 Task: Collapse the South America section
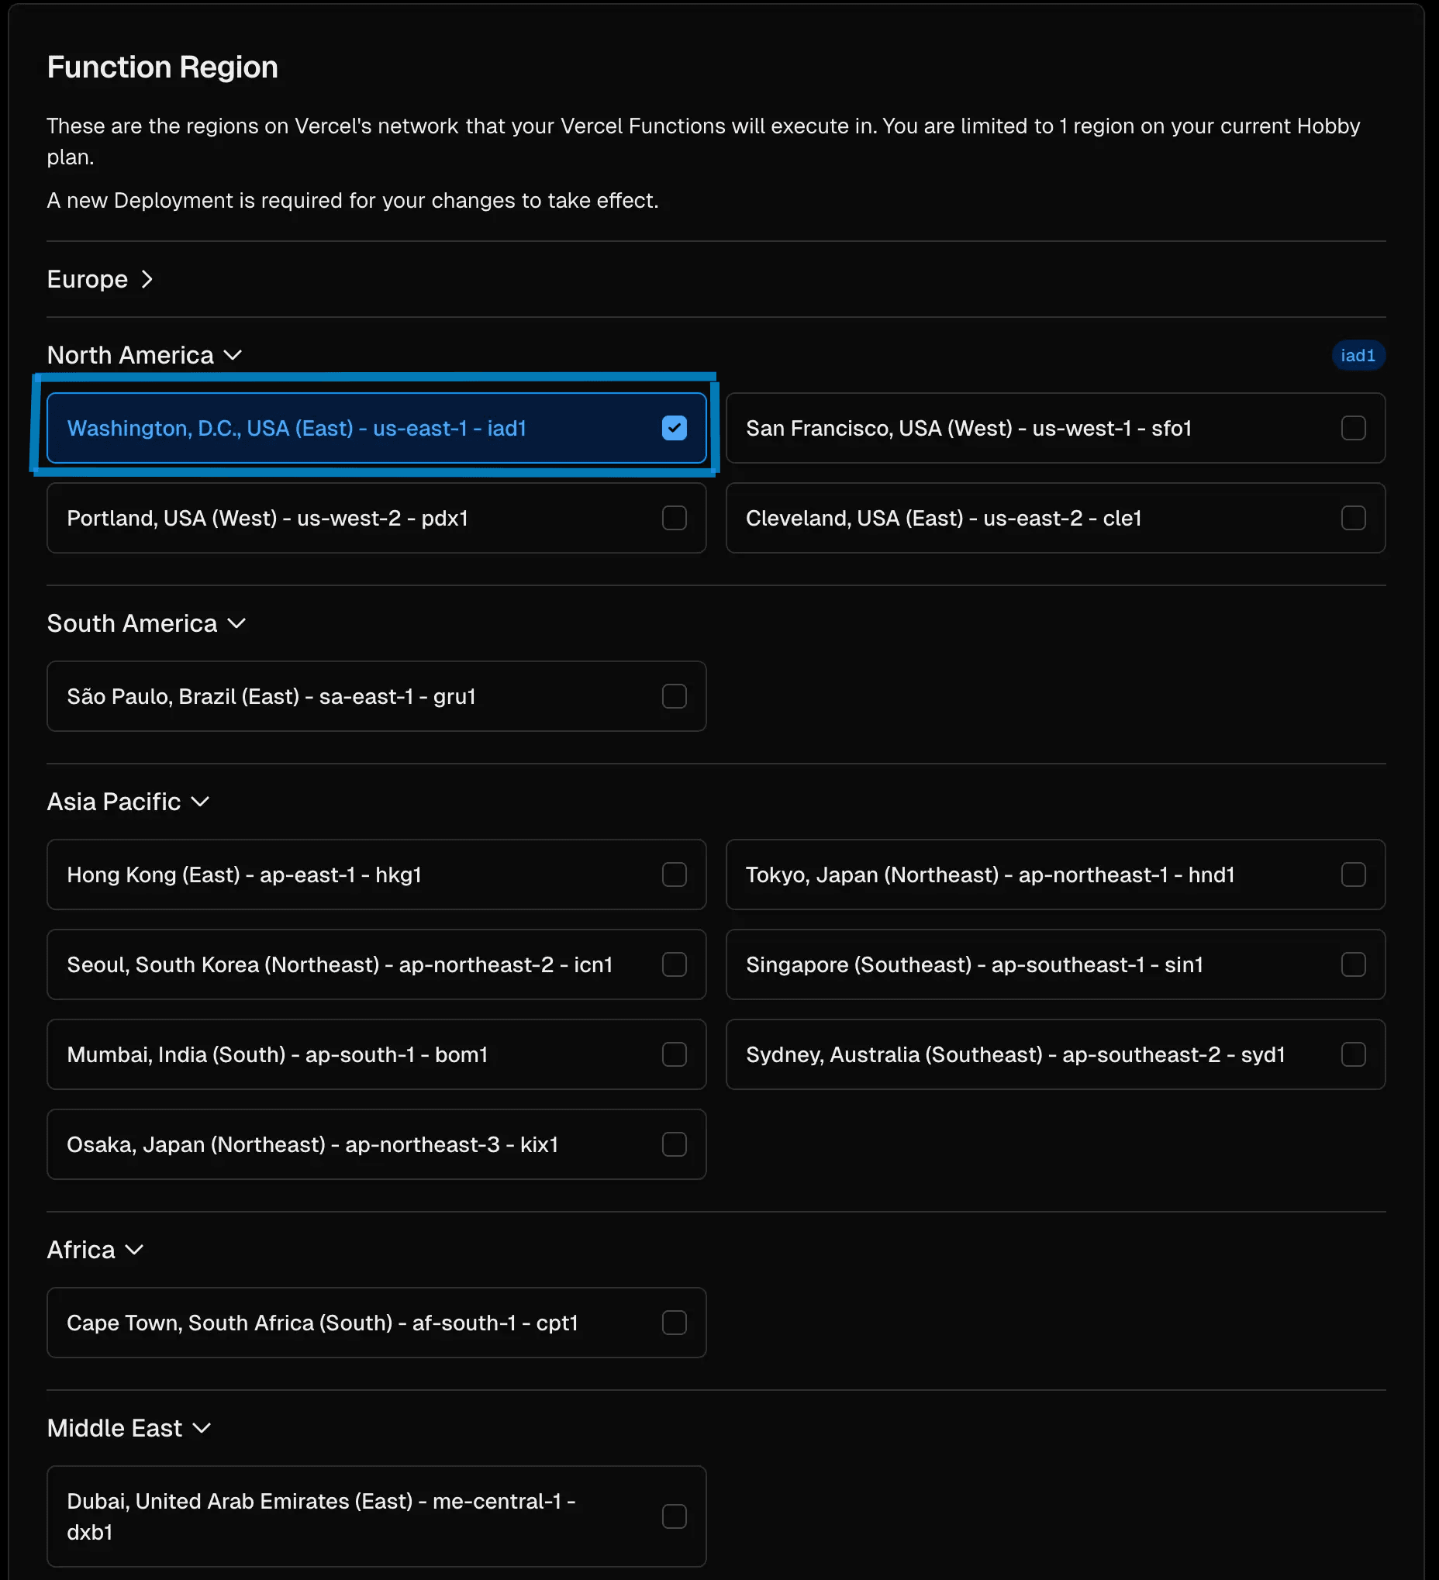pos(146,624)
